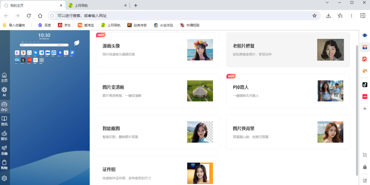Show the favorites list icon
Image resolution: width=370 pixels, height=185 pixels.
tap(340, 16)
